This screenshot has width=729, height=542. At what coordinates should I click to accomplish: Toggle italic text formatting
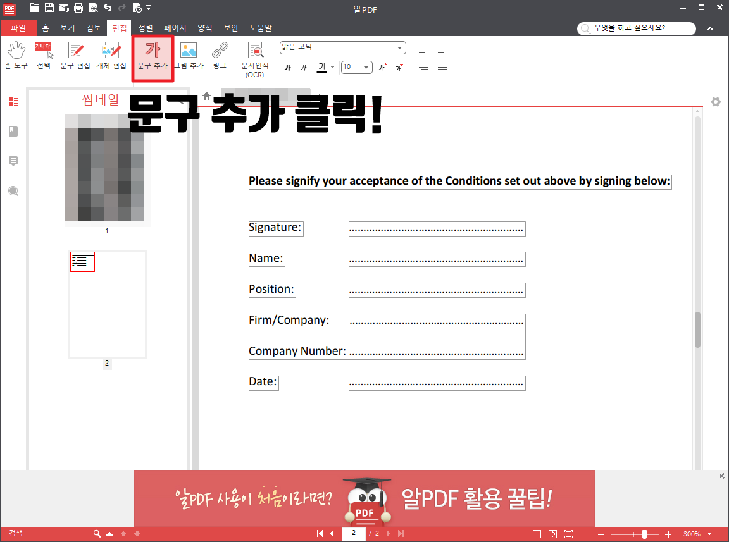coord(303,68)
